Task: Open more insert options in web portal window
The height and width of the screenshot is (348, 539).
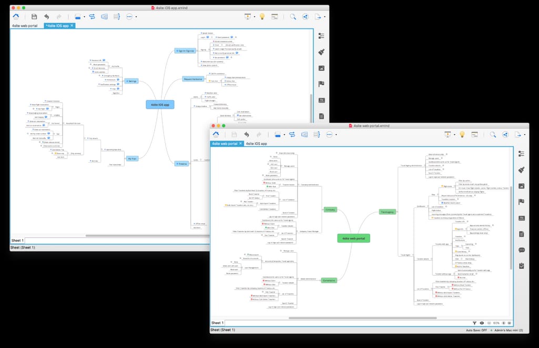Action: (329, 135)
